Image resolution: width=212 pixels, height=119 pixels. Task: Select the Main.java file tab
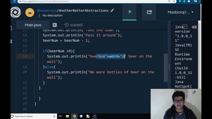(33, 25)
